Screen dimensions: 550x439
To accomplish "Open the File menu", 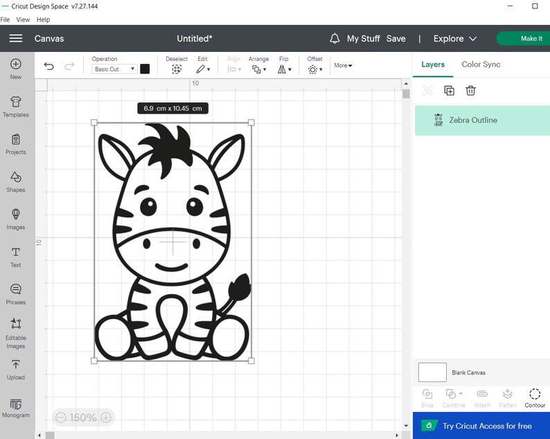I will (x=5, y=19).
